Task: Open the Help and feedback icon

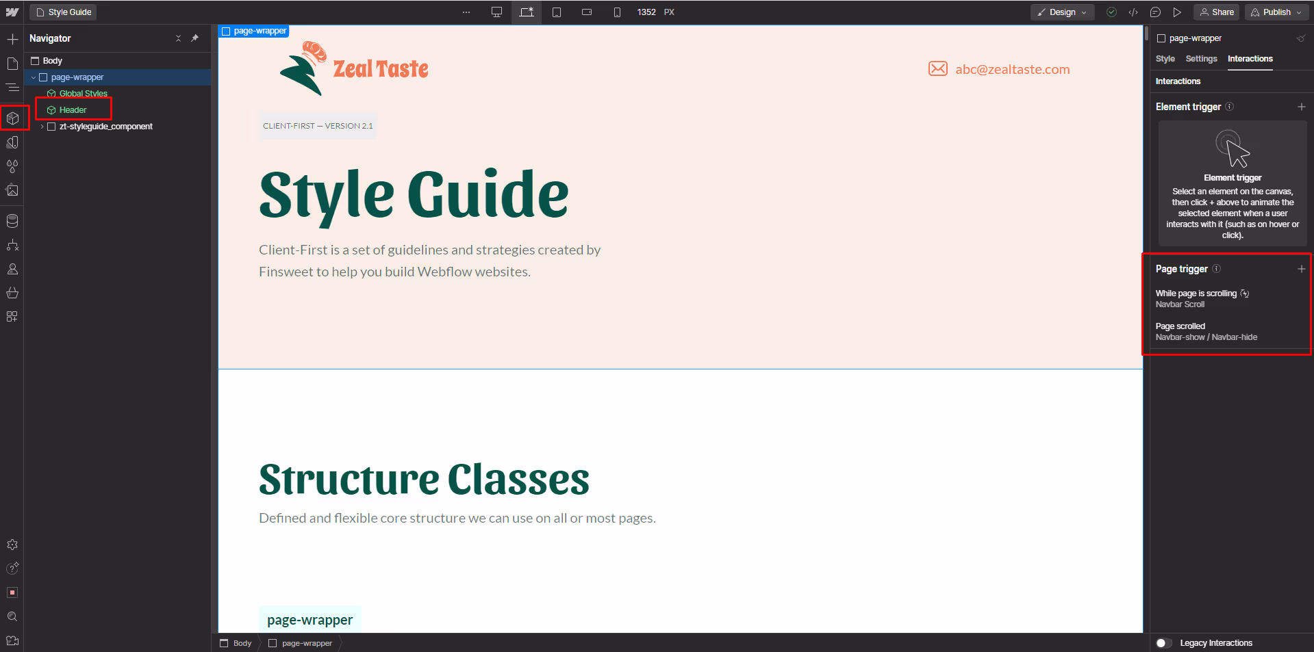Action: pos(12,569)
